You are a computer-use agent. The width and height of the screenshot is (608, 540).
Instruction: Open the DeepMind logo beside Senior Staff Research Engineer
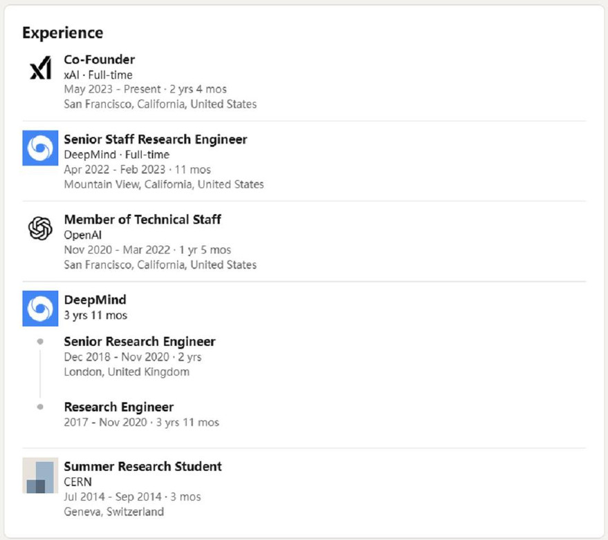40,148
